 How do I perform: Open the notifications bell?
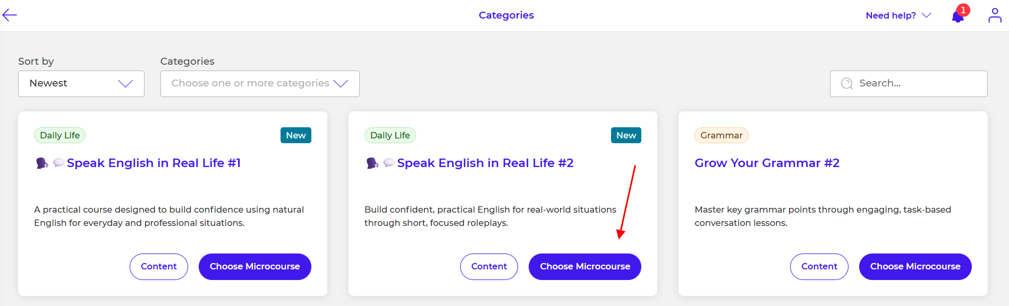tap(957, 16)
